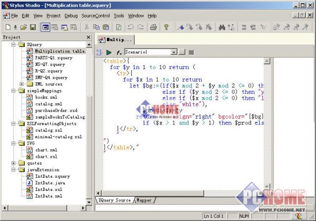Screen dimensions: 316x221
Task: Cut selection with the scissors icon
Action: (87, 27)
